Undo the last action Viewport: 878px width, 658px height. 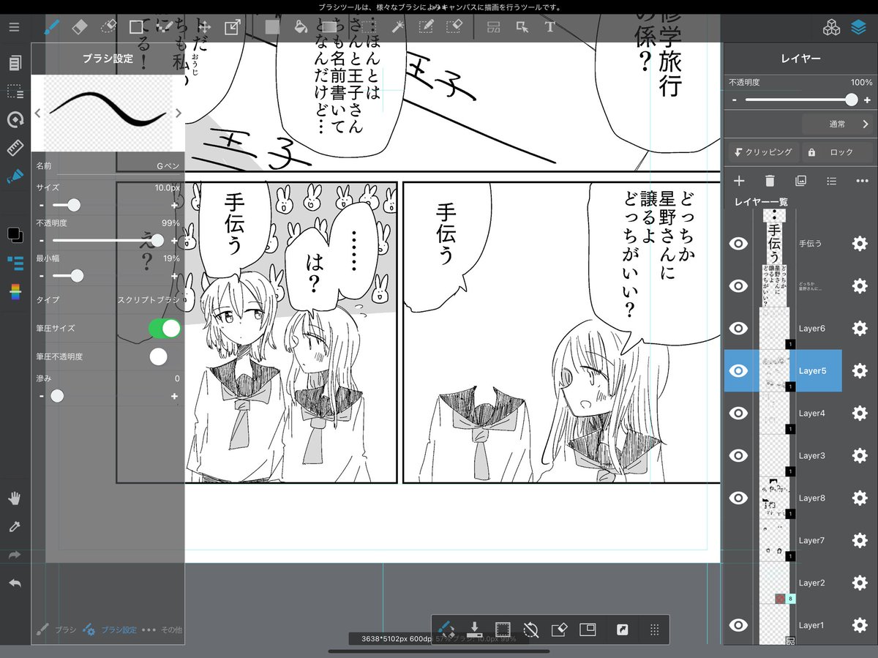(x=15, y=583)
